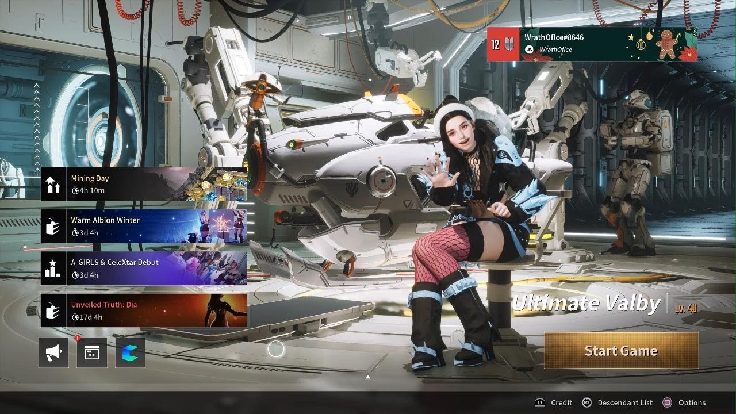Click the Lv. 40 level label

point(685,308)
